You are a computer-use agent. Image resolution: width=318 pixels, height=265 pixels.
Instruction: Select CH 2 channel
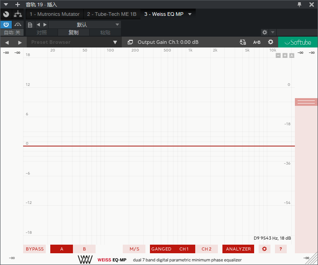[x=207, y=249]
